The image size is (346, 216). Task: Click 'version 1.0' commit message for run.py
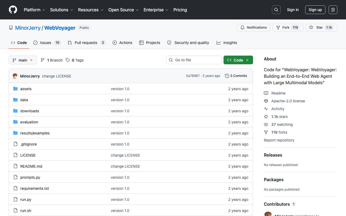(120, 200)
